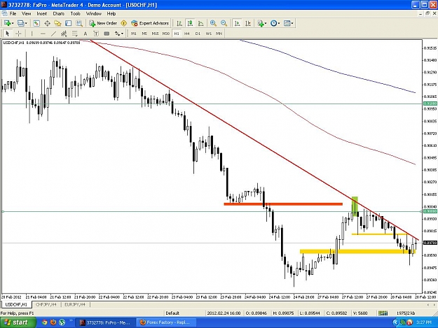Image resolution: width=438 pixels, height=328 pixels.
Task: Open the Help menu
Action: (111, 14)
